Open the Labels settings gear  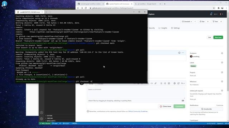pyautogui.click(x=222, y=63)
